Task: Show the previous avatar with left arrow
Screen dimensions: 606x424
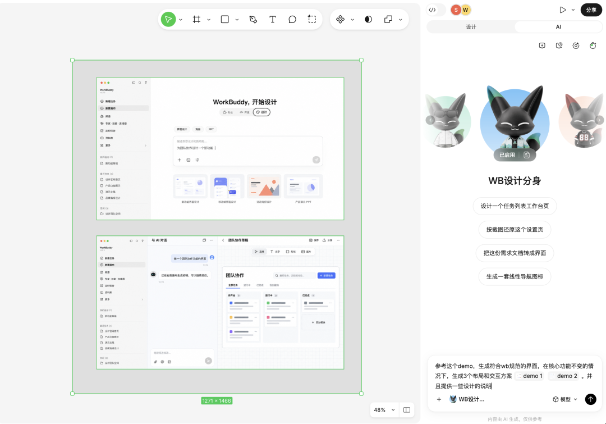Action: click(430, 120)
